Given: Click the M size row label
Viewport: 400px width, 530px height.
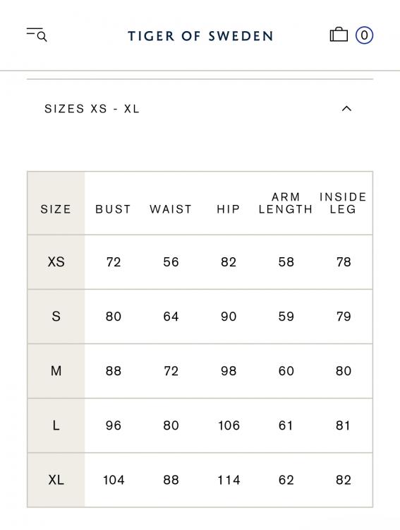Looking at the screenshot, I should tap(56, 371).
